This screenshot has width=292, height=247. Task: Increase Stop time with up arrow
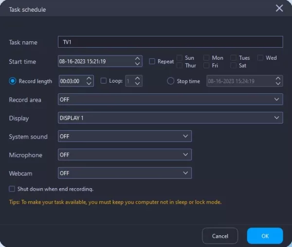[278, 78]
